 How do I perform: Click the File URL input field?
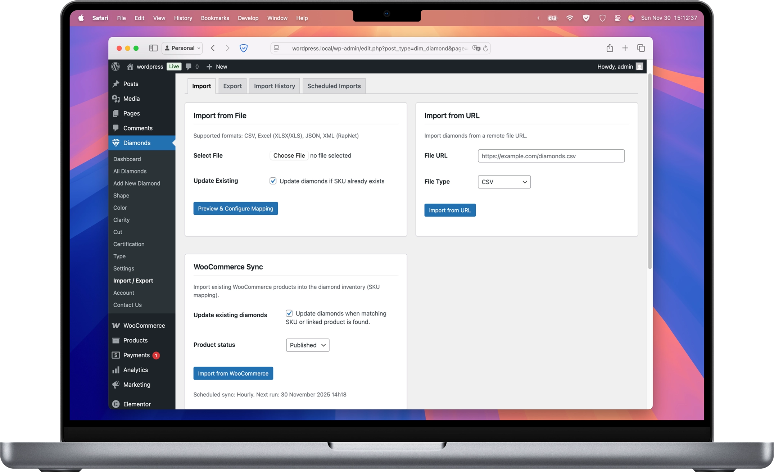click(x=551, y=156)
